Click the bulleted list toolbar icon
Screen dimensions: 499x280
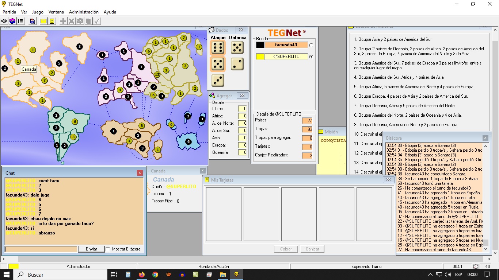(21, 21)
